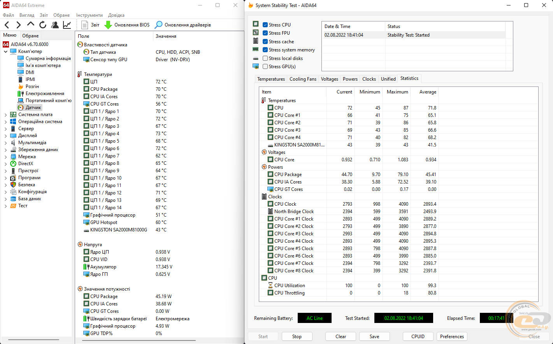Expand the Збереження даних tree node

tap(6, 150)
